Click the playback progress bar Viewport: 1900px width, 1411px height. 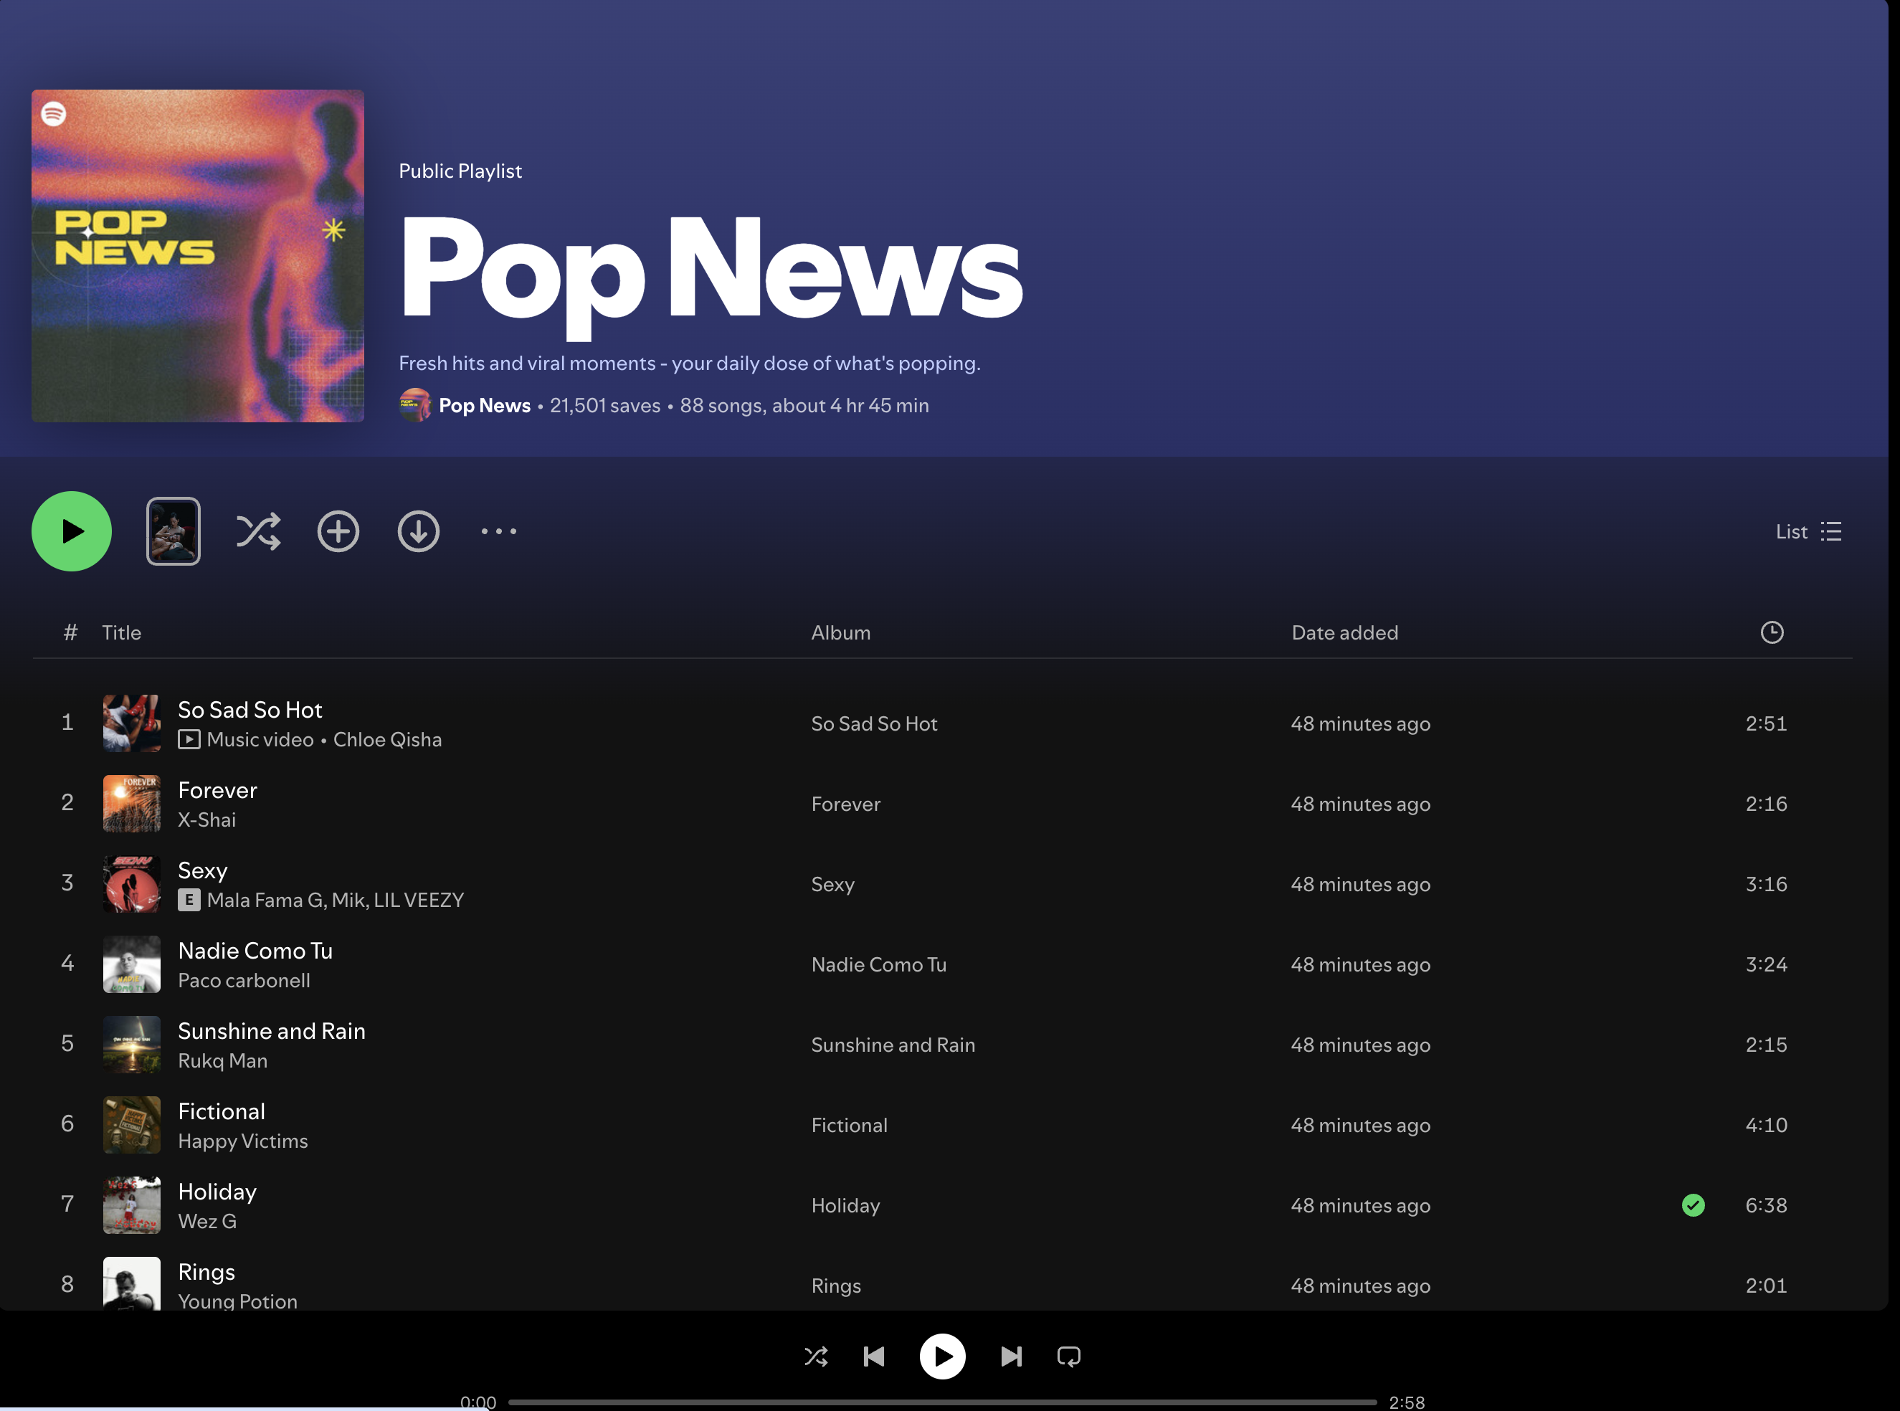(942, 1402)
